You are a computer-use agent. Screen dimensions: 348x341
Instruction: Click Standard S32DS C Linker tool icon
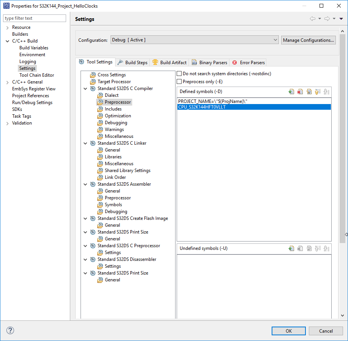click(93, 143)
